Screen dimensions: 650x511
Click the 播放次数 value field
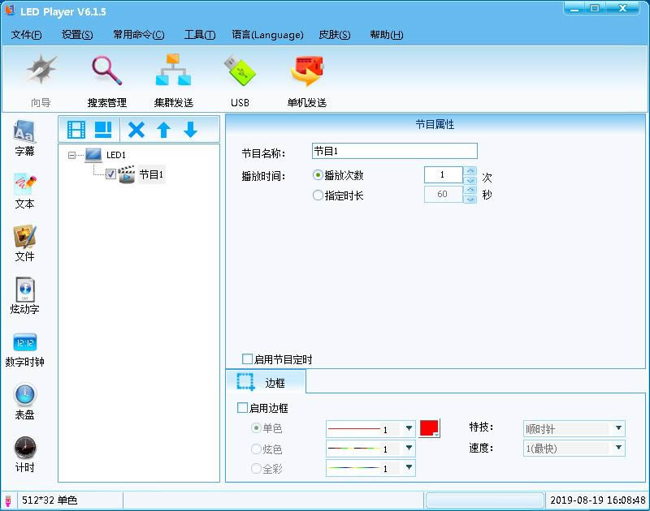tap(443, 174)
